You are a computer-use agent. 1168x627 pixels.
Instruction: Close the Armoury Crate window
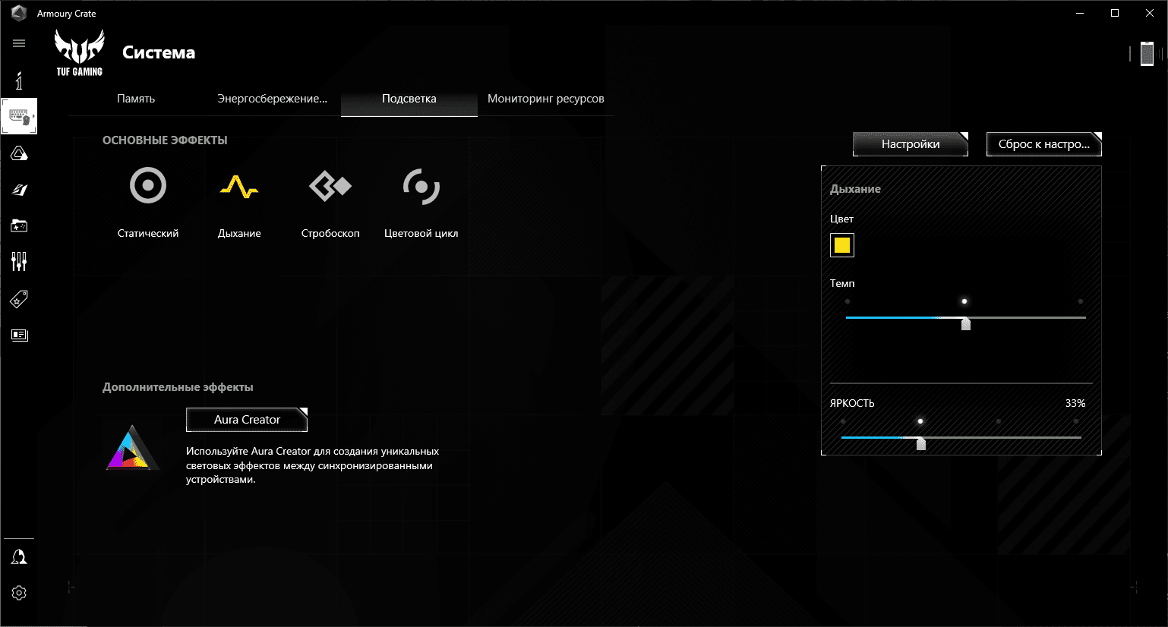point(1150,13)
